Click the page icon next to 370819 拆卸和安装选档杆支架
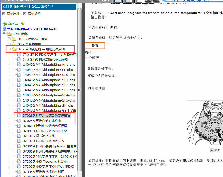Viewport: 223px width, 177px height. [x=19, y=131]
